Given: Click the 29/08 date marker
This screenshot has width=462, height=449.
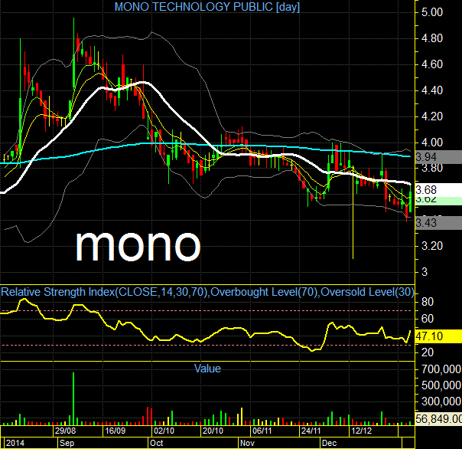Looking at the screenshot, I should [x=65, y=431].
